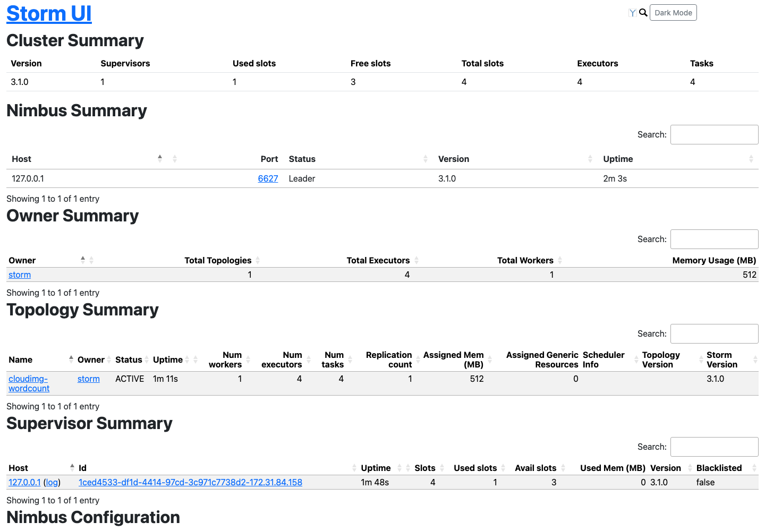This screenshot has height=531, width=765.
Task: Click the Replication count column header
Action: click(x=389, y=359)
